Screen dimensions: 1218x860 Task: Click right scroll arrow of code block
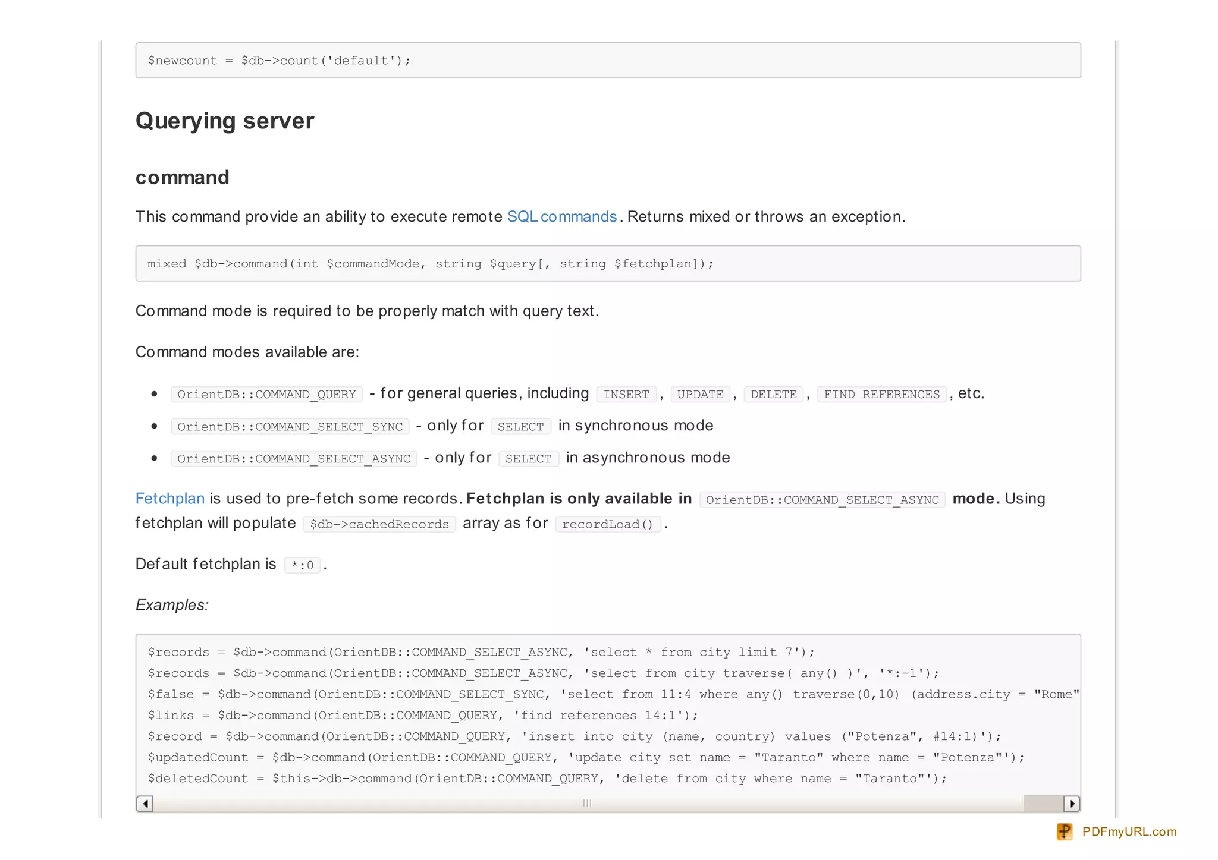point(1071,804)
